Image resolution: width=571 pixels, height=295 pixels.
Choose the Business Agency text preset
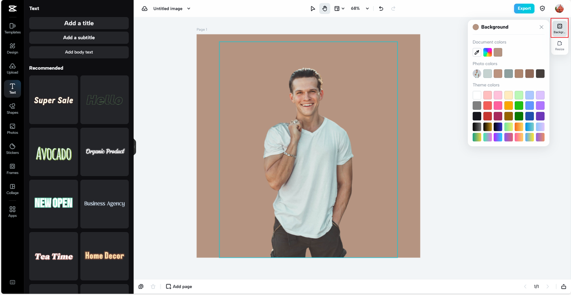click(x=104, y=204)
